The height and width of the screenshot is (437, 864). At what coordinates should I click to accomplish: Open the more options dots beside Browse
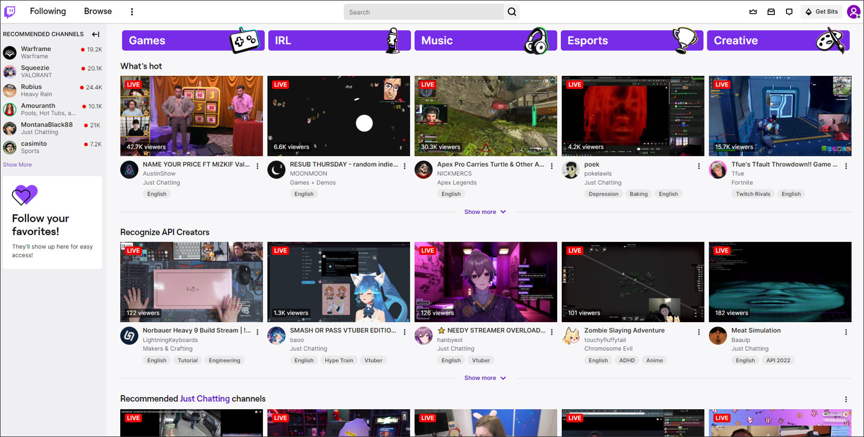point(132,12)
